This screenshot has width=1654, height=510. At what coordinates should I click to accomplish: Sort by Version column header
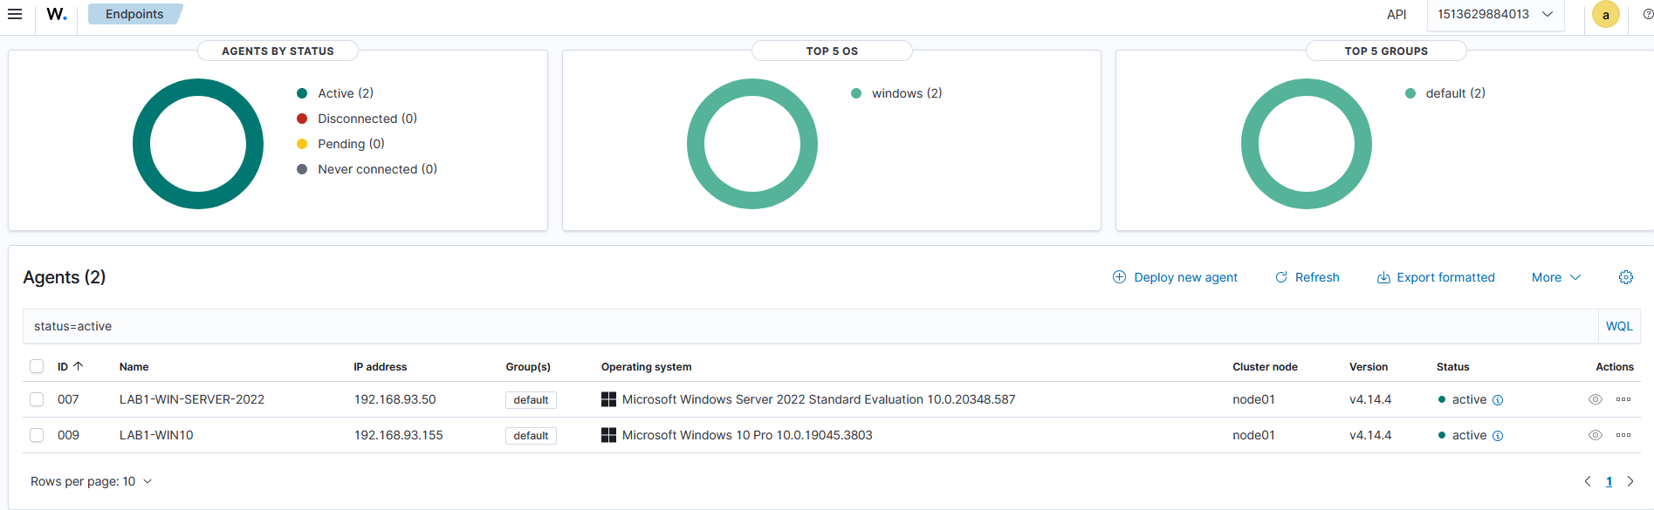[1369, 367]
